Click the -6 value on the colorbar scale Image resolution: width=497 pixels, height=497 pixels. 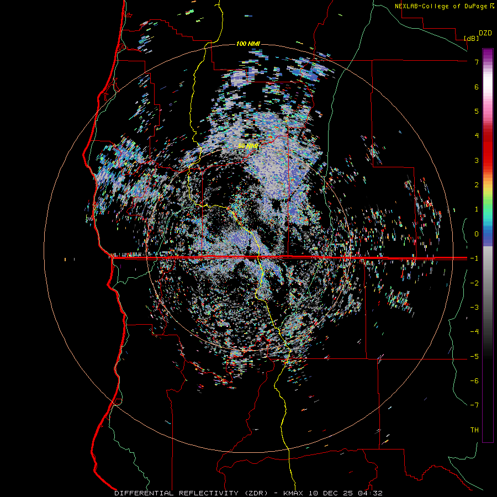(x=474, y=381)
